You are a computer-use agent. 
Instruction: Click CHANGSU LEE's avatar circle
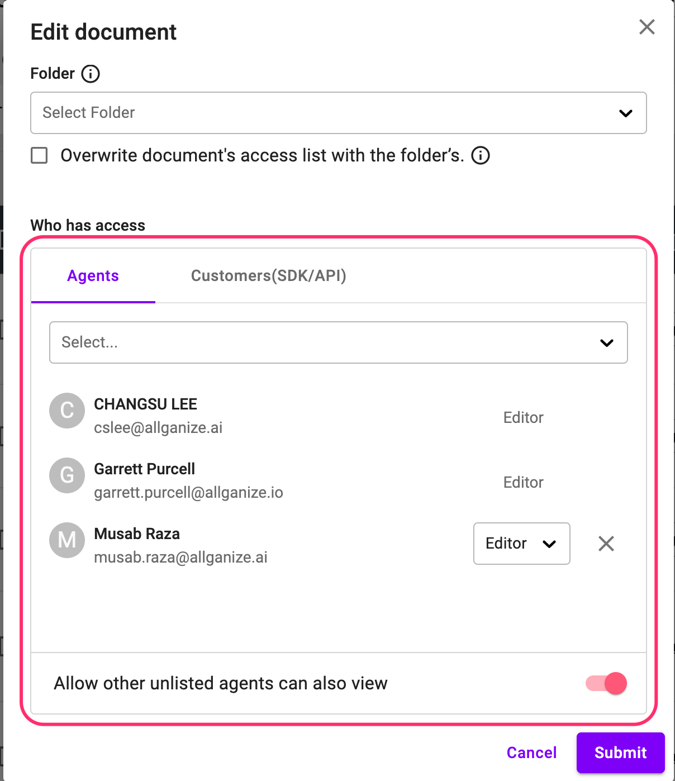coord(67,411)
